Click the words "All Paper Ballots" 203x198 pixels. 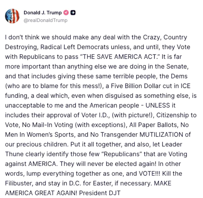[151, 125]
